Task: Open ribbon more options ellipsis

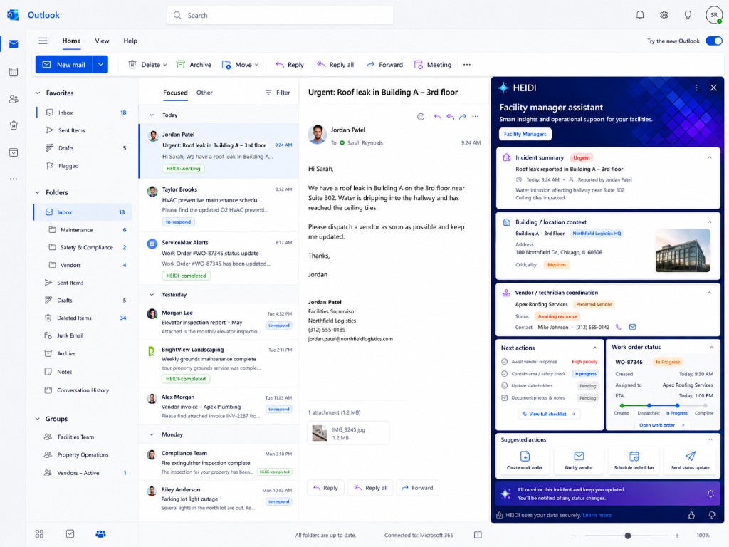Action: (467, 65)
